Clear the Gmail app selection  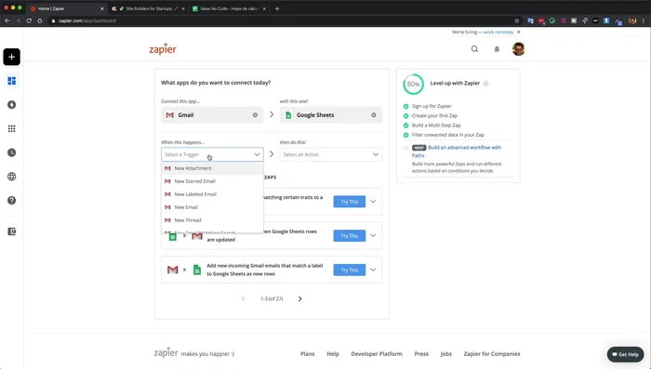(255, 115)
